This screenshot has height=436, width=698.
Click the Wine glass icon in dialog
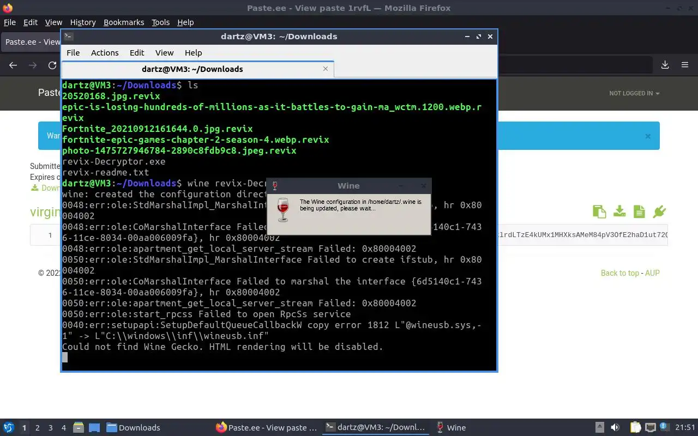pyautogui.click(x=282, y=210)
